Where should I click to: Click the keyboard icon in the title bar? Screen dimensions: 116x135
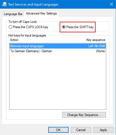(4, 4)
